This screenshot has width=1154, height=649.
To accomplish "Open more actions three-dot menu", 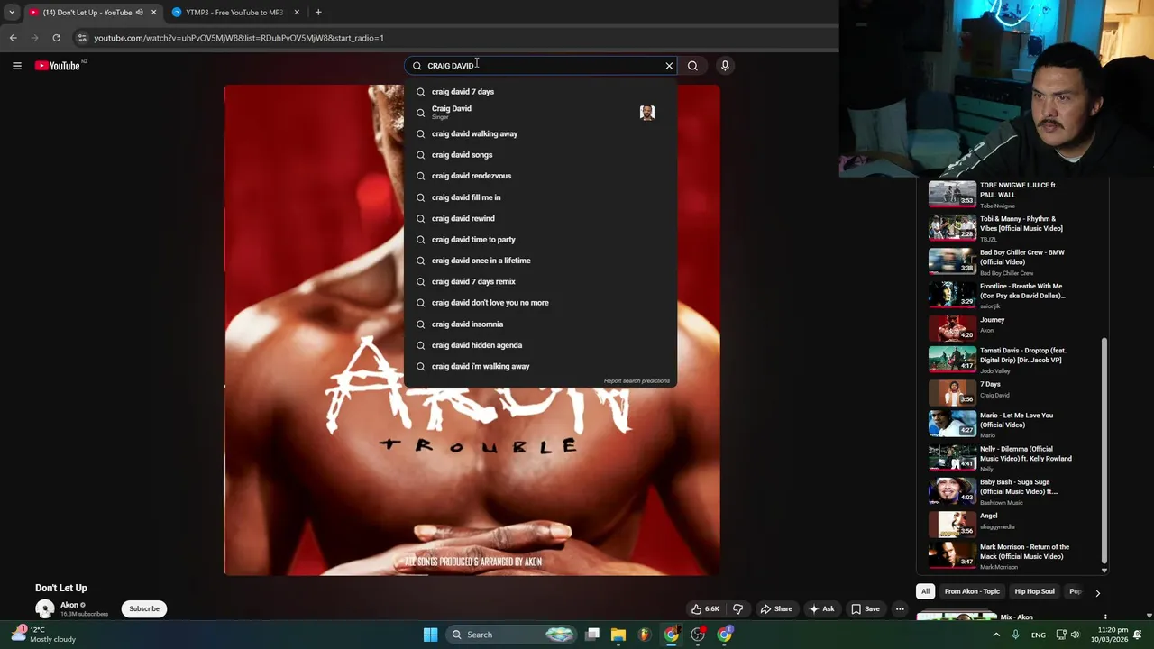I will pyautogui.click(x=900, y=609).
